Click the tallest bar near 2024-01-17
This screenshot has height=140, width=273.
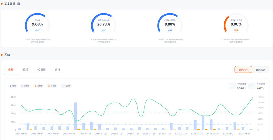pos(75,116)
